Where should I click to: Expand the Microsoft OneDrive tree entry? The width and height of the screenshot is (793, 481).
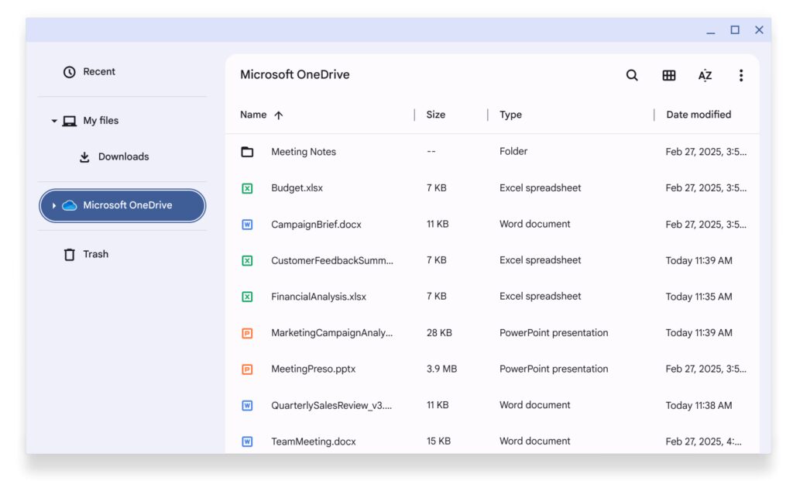coord(54,205)
